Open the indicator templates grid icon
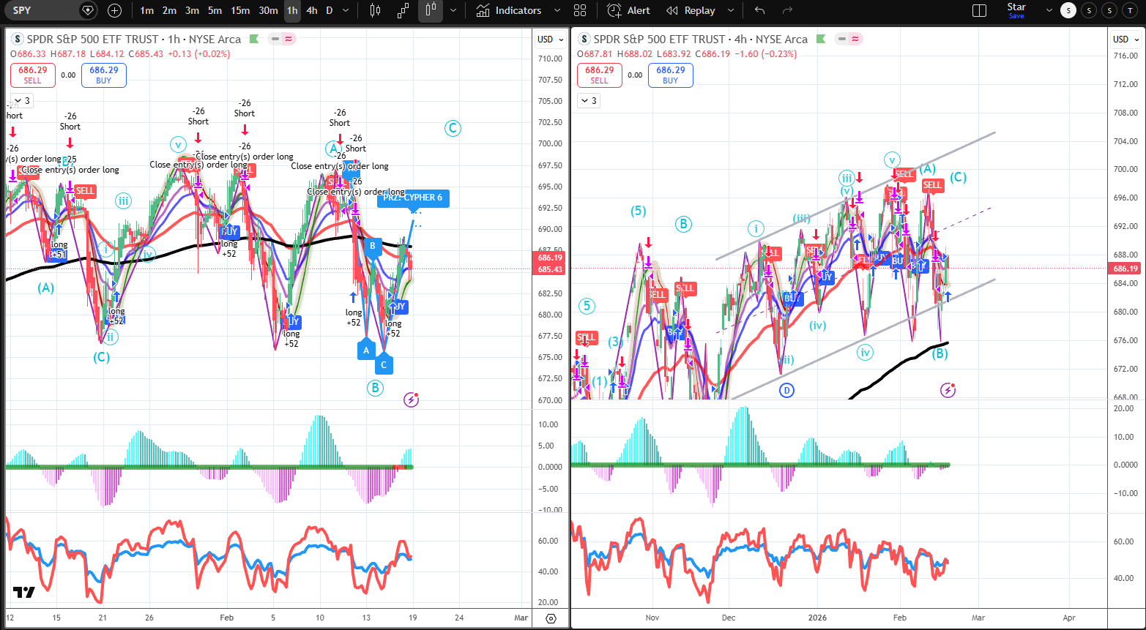The image size is (1146, 630). tap(580, 10)
